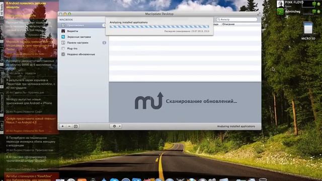Click the update count badge on Панели настроек
The image size is (322, 181).
click(x=104, y=43)
